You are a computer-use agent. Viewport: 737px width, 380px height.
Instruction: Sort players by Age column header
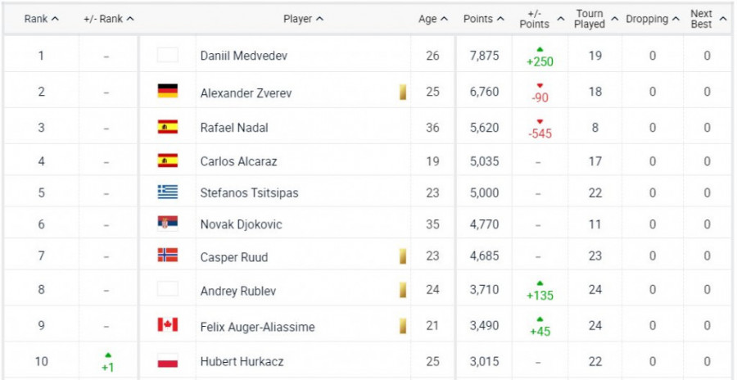click(432, 19)
